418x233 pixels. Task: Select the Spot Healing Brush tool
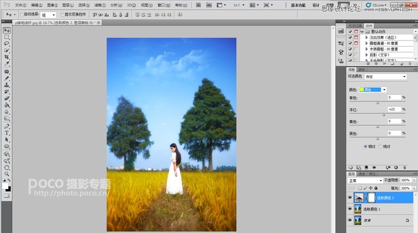[7, 72]
